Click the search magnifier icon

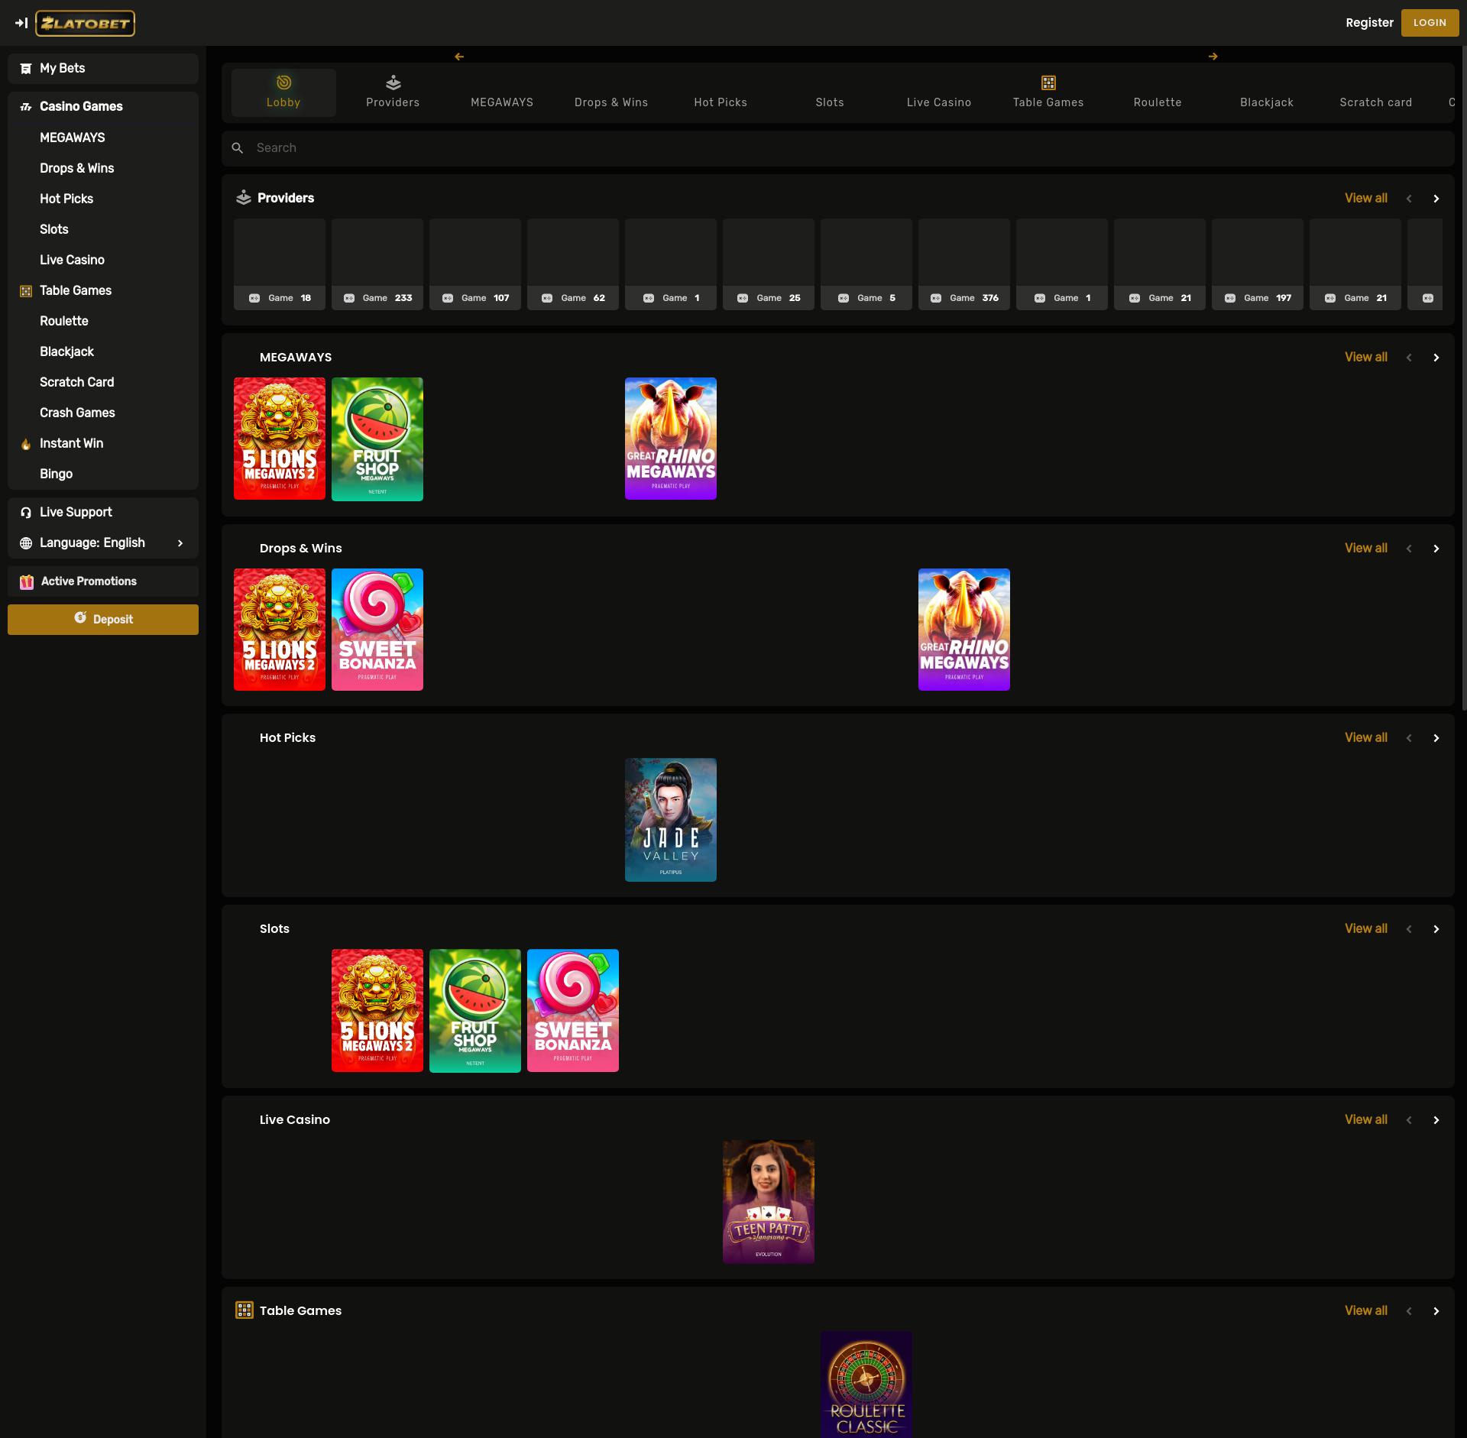pos(238,148)
